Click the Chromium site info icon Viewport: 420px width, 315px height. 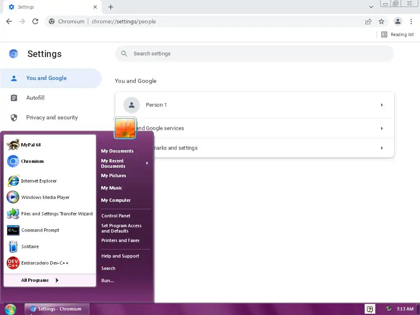[x=52, y=21]
